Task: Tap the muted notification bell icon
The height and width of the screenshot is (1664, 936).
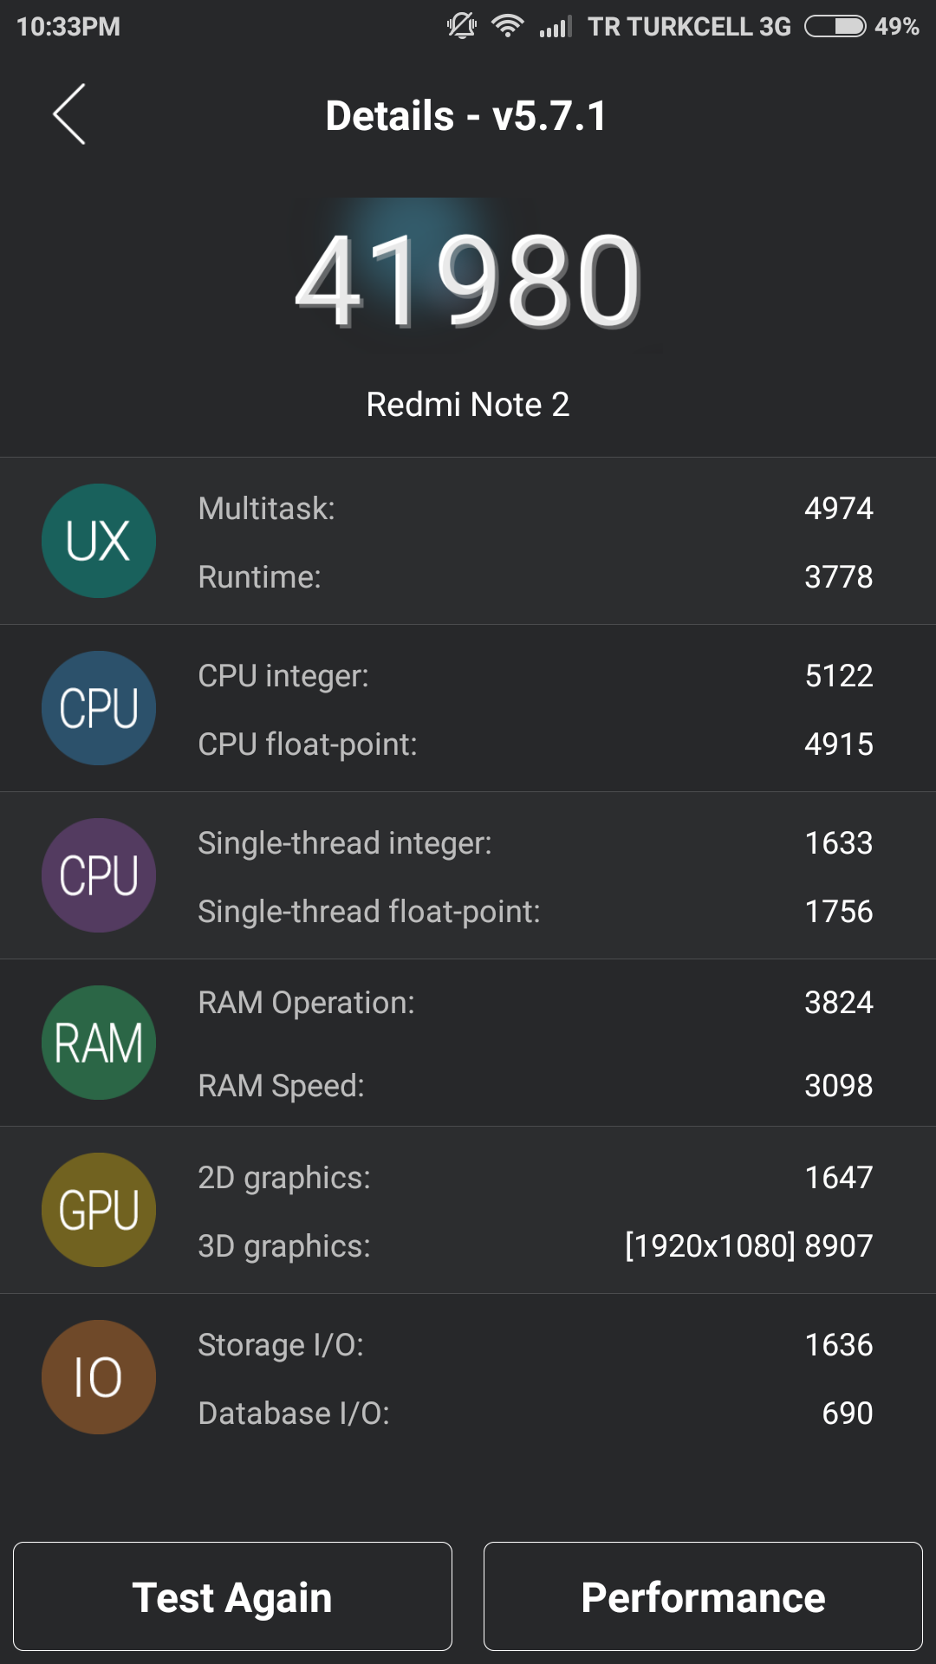Action: click(461, 26)
